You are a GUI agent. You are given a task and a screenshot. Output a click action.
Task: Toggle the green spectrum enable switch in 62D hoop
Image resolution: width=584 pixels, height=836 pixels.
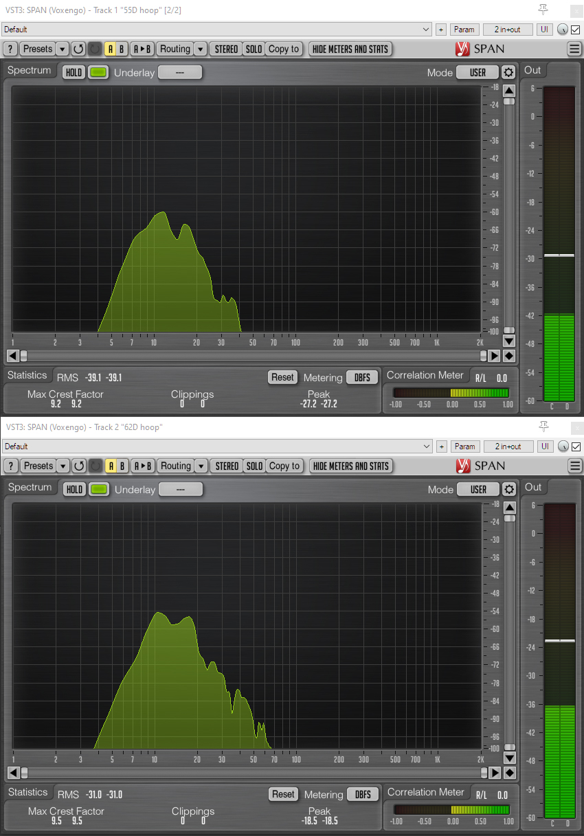tap(100, 490)
